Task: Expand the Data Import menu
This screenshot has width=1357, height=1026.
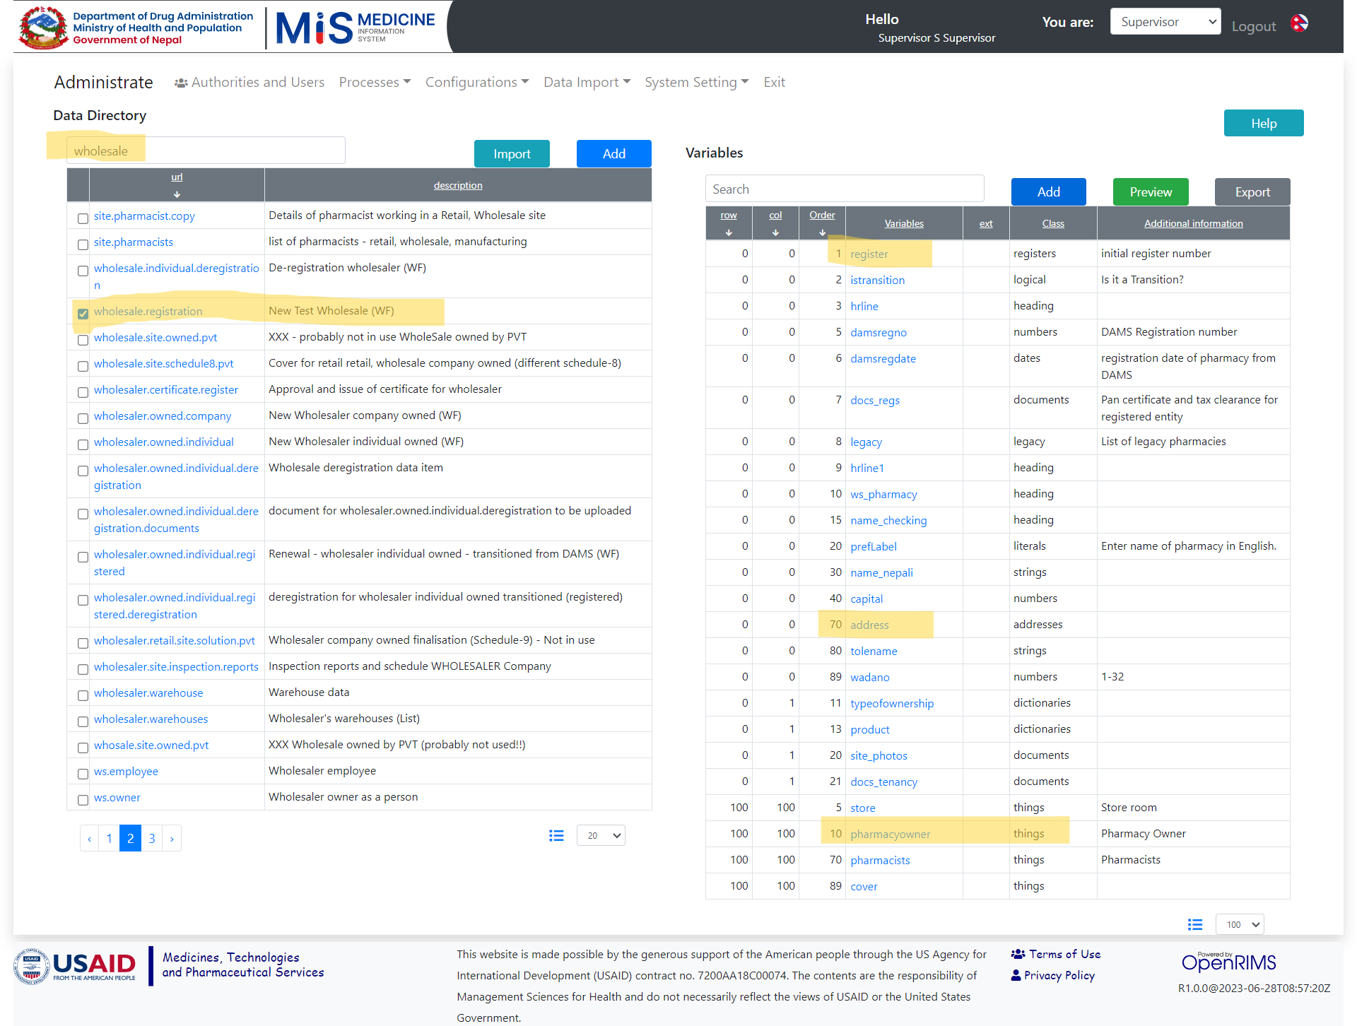Action: tap(587, 83)
